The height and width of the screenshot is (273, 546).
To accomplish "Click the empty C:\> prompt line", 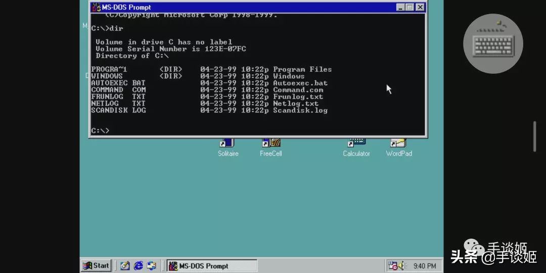I will pyautogui.click(x=100, y=130).
